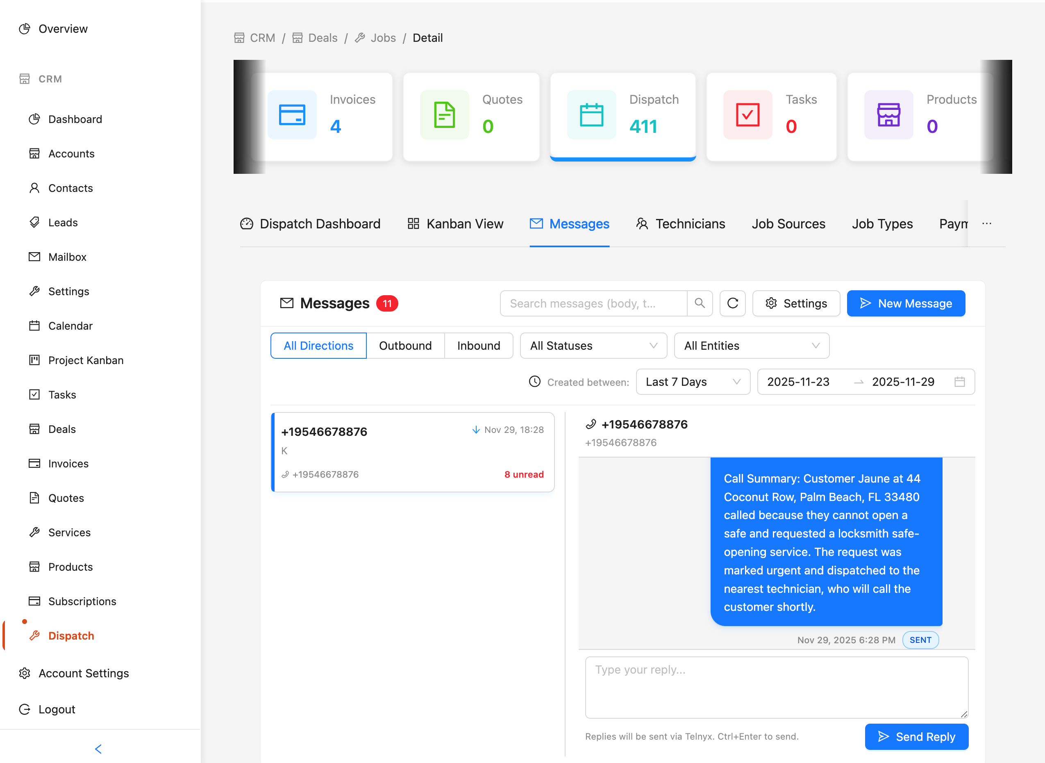Filter messages to Inbound only
1045x763 pixels.
[x=479, y=346]
